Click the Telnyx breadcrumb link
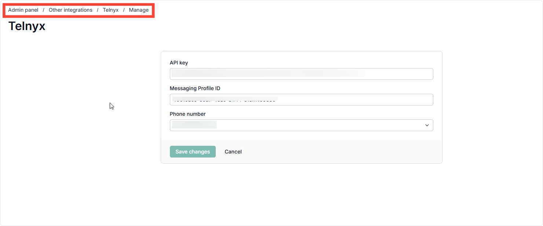Viewport: 543px width, 226px height. point(110,10)
